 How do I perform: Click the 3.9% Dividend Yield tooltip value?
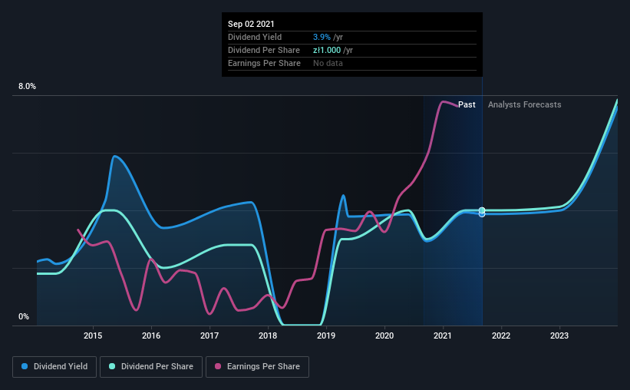tap(322, 37)
